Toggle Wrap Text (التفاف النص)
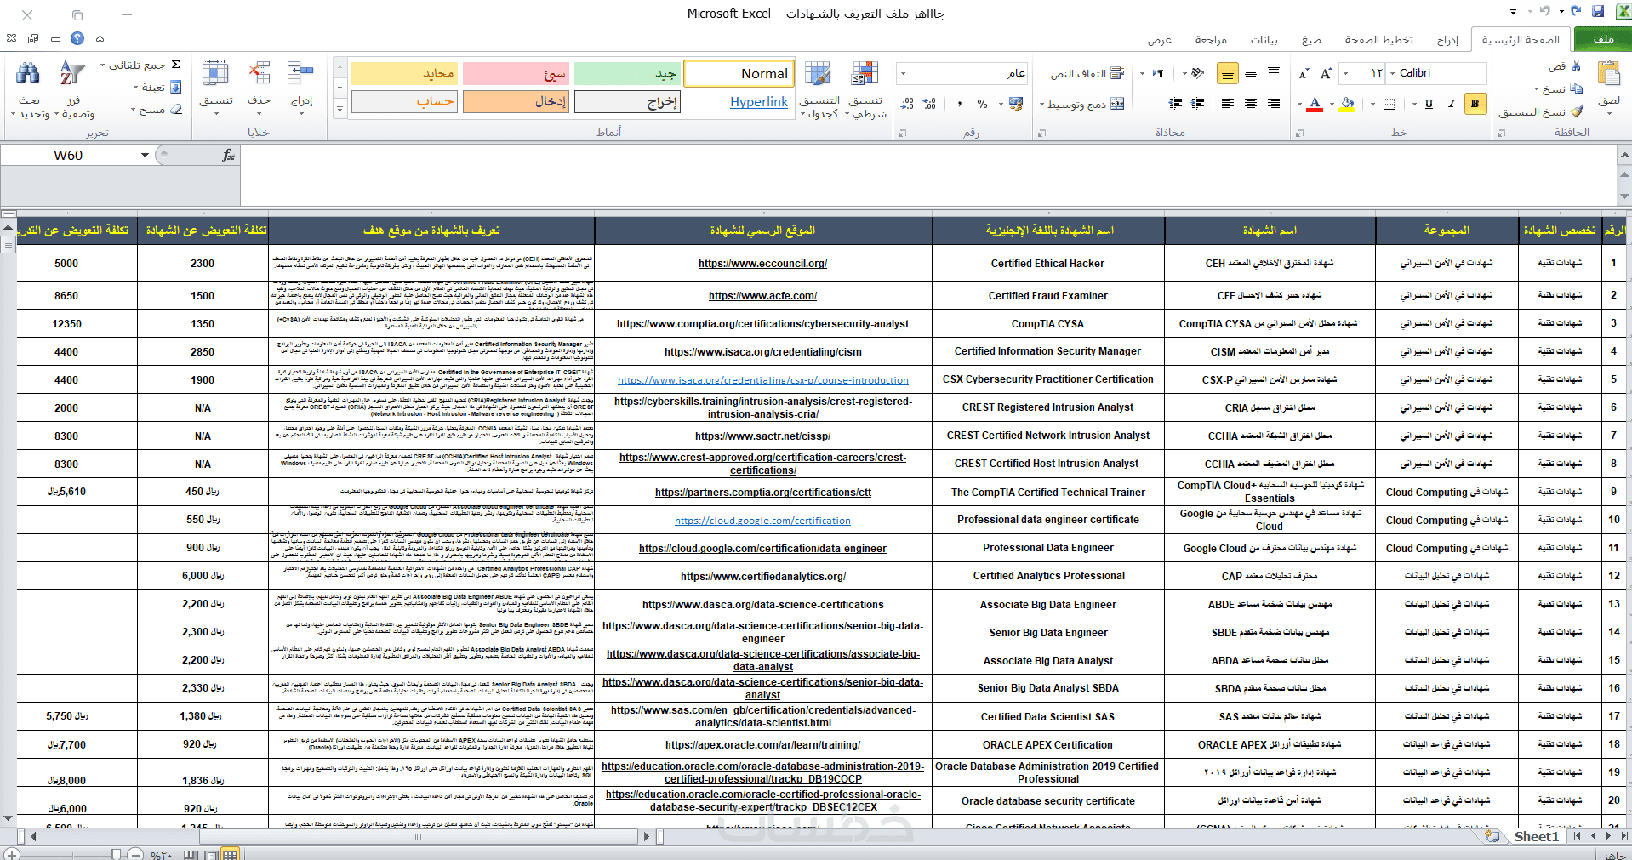 pyautogui.click(x=1087, y=73)
